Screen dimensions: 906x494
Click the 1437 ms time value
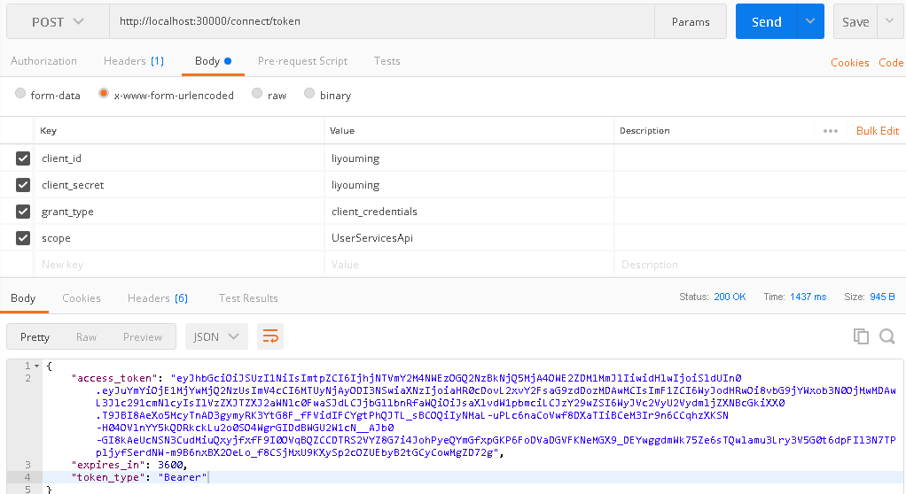coord(808,297)
